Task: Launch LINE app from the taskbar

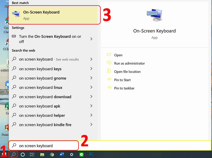Action: (81, 155)
